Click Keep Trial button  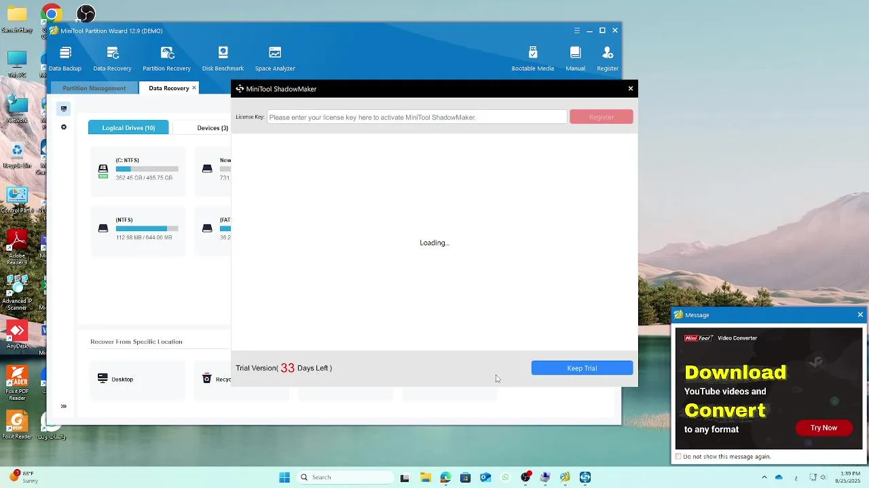582,368
